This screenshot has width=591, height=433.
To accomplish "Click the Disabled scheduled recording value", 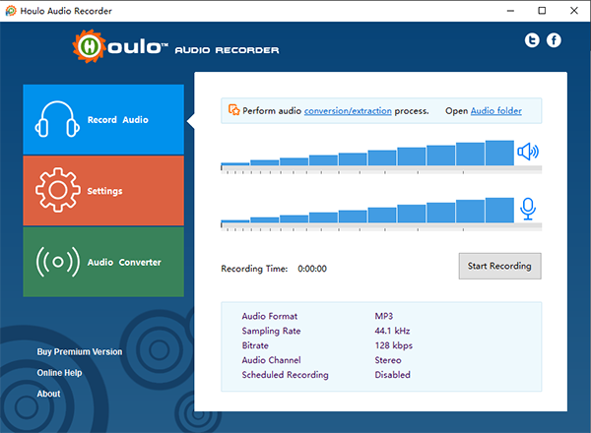I will click(392, 375).
